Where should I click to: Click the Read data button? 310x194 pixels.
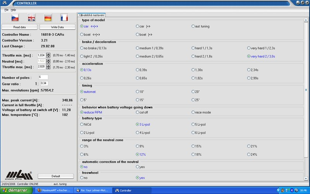coord(19,27)
